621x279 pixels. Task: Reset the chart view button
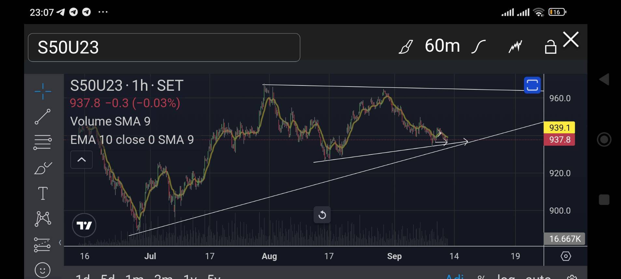click(322, 215)
